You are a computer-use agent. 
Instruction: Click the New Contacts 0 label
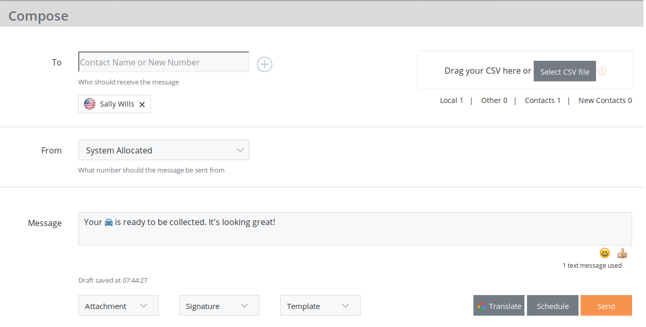point(605,100)
